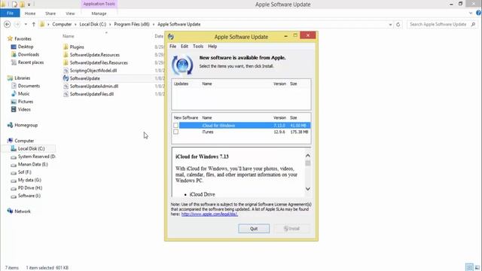Viewport: 482px width, 271px height.
Task: Click the Apple Software Update globe icon
Action: (182, 65)
